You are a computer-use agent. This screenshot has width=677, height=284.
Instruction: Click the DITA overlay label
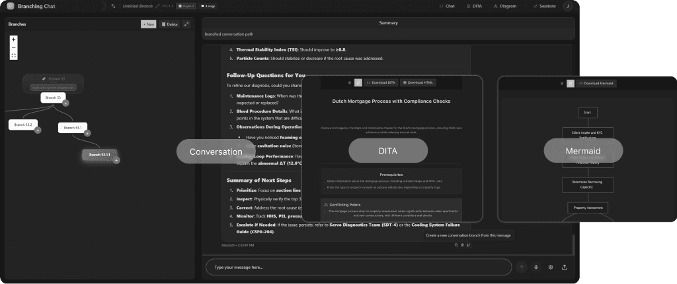[388, 151]
